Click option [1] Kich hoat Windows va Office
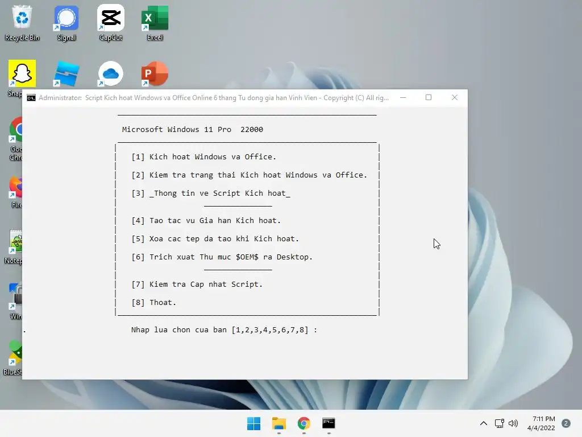Image resolution: width=582 pixels, height=437 pixels. click(x=204, y=157)
